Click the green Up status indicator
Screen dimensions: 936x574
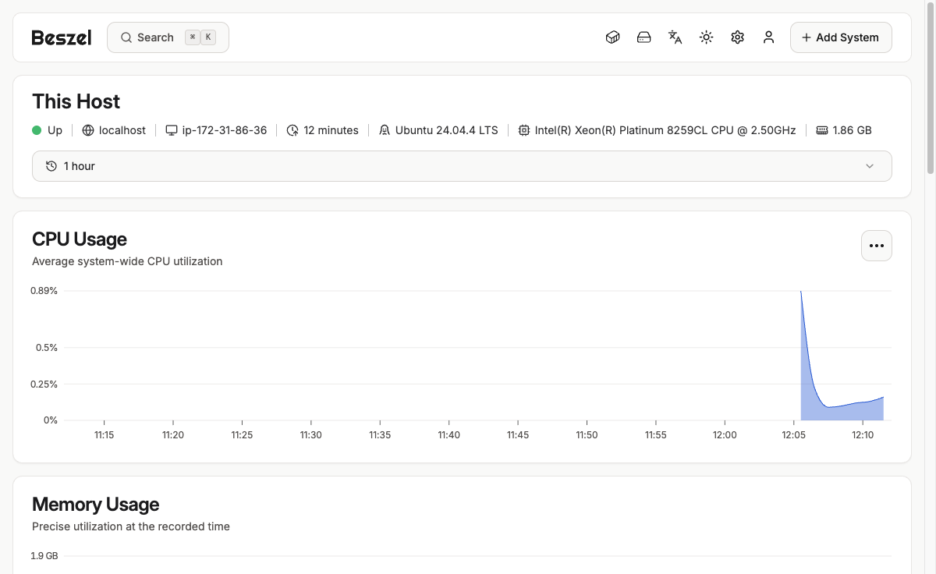(x=37, y=130)
